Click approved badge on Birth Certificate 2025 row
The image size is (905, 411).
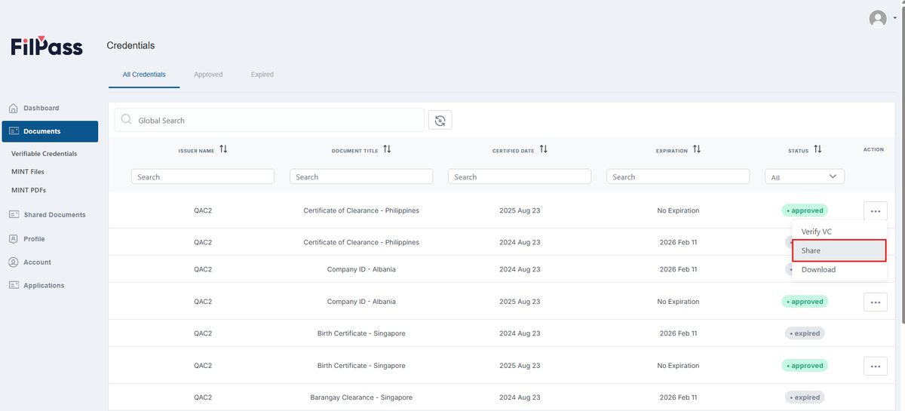(x=805, y=366)
